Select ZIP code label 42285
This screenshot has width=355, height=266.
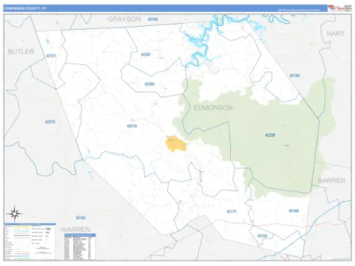pos(149,84)
